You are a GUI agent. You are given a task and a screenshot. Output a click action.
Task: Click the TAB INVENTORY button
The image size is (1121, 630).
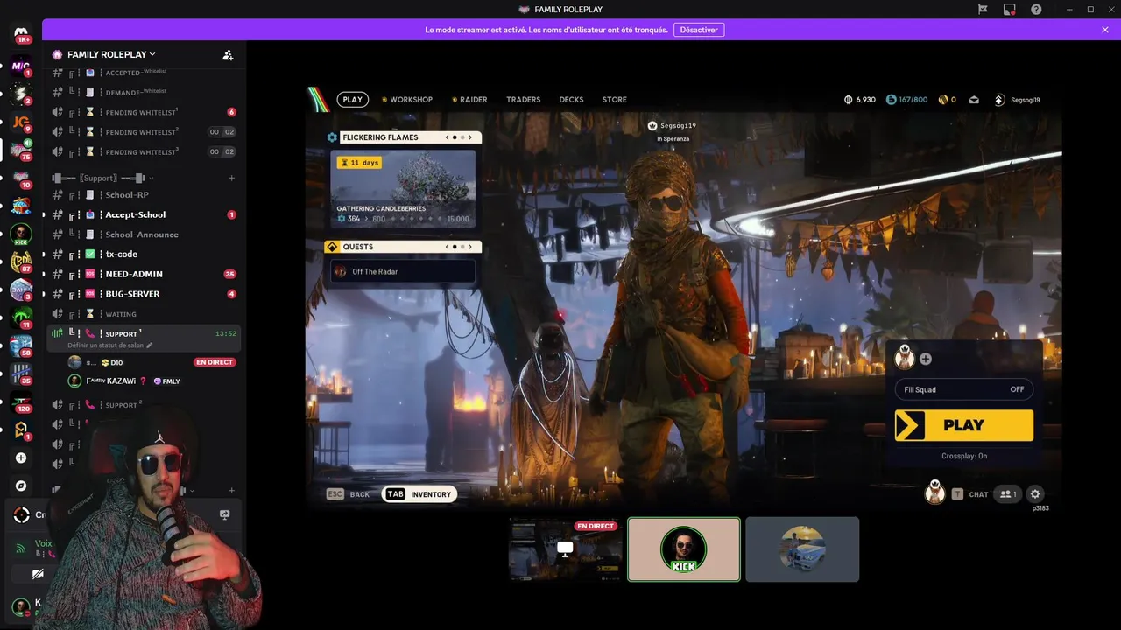pyautogui.click(x=419, y=494)
